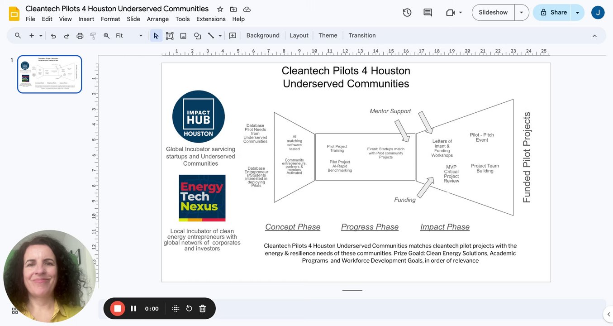The width and height of the screenshot is (613, 326).
Task: Click the speaker notes drag handle
Action: point(352,290)
